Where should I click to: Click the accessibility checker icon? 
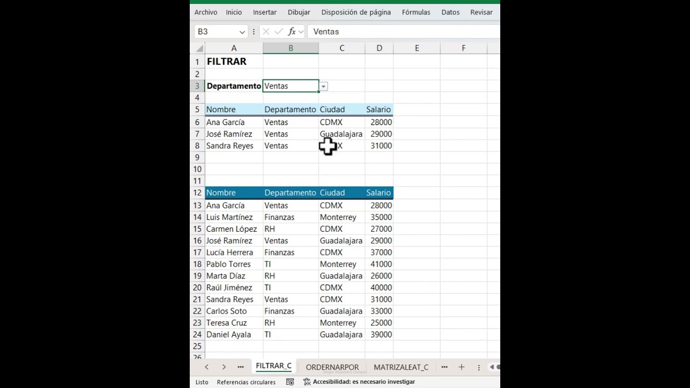pyautogui.click(x=307, y=382)
